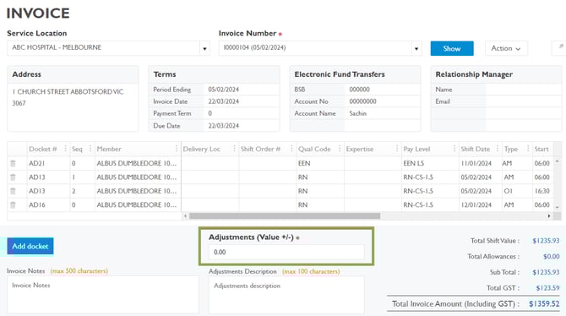Open column menu dots for Delivery Loc column

(x=234, y=149)
